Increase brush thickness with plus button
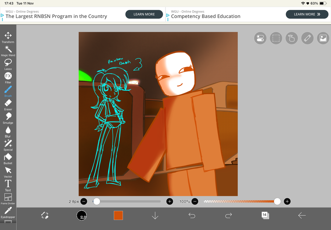This screenshot has height=230, width=331. pos(170,202)
